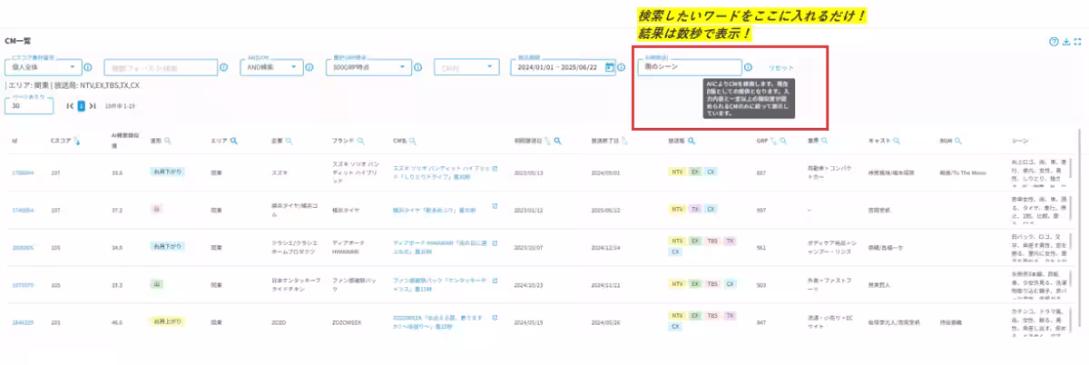Open Id link in ZOZO row
This screenshot has height=365, width=1089.
pyautogui.click(x=23, y=321)
